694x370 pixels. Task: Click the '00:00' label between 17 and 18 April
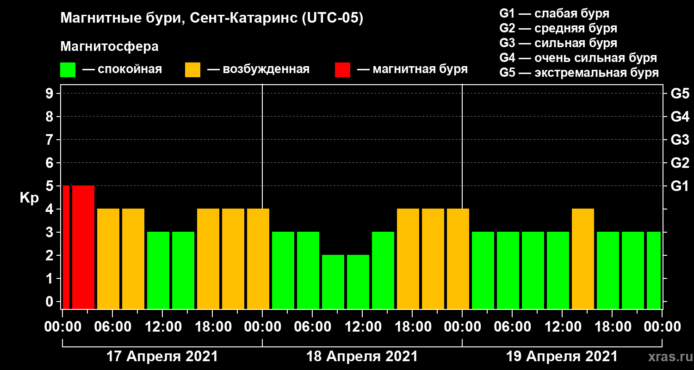tap(262, 327)
